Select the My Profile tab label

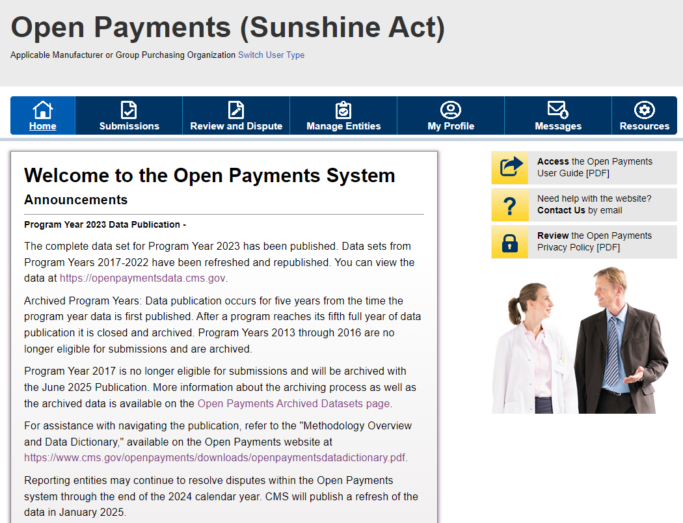451,126
